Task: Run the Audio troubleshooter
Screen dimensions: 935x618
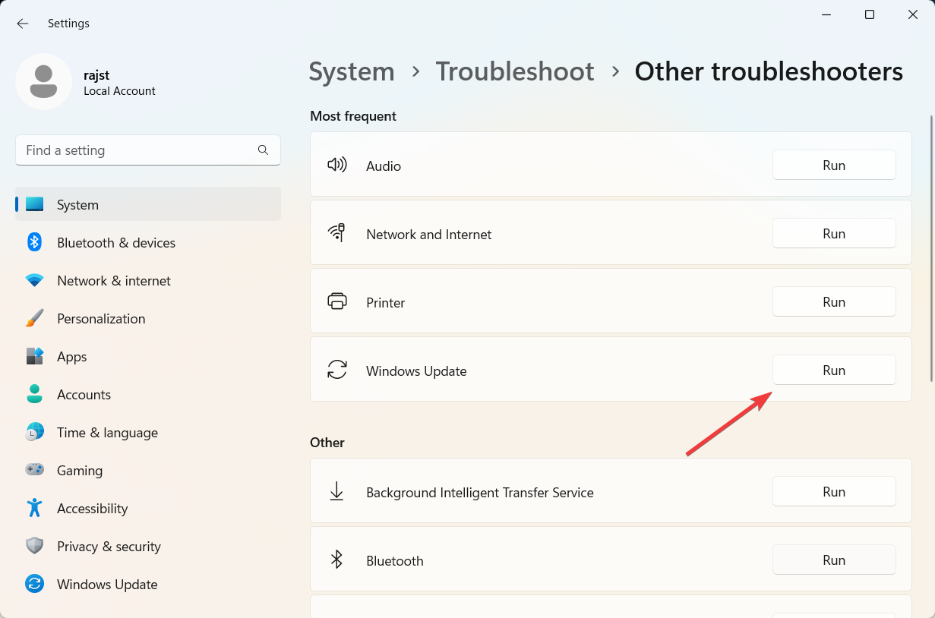Action: (x=834, y=165)
